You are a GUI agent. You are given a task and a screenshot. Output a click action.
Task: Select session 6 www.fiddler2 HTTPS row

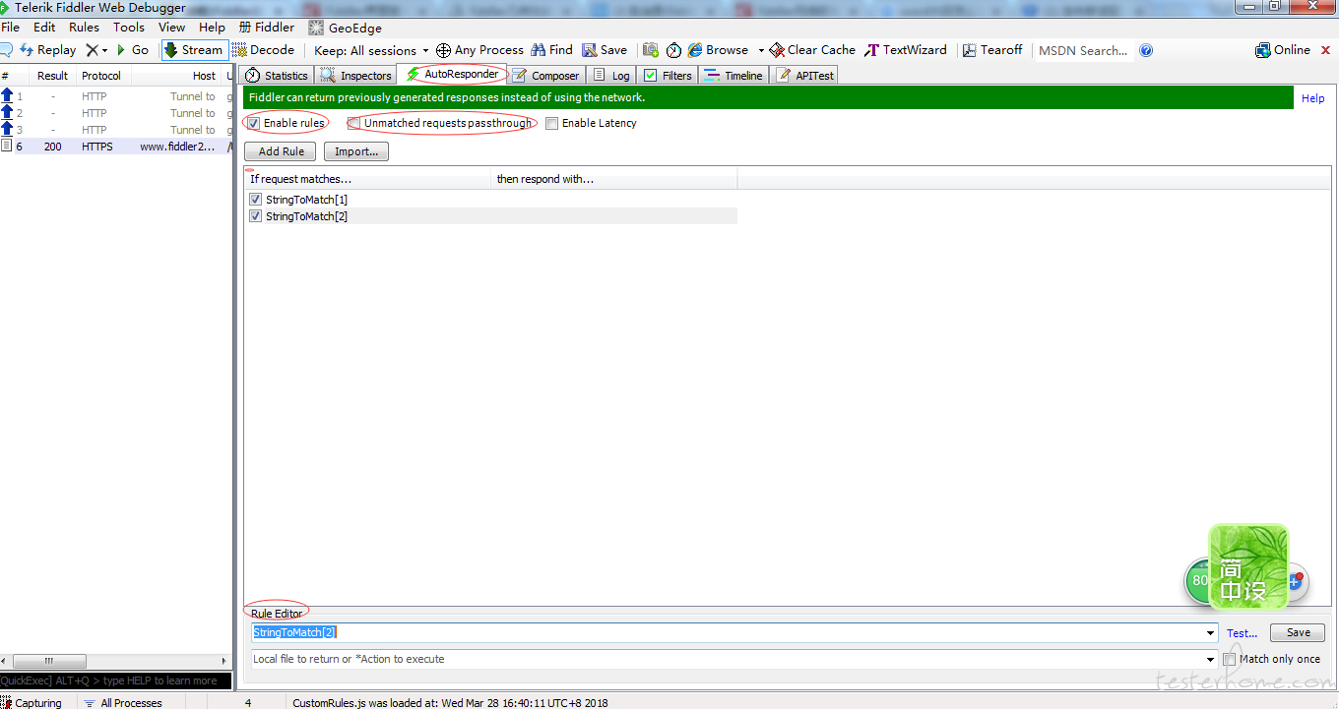116,147
